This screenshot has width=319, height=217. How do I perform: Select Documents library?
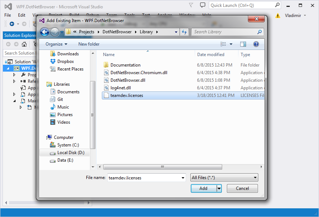pyautogui.click(x=65, y=92)
